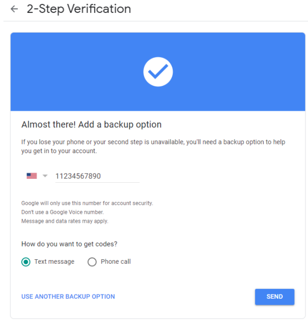
Task: Click the "Text message" option label
Action: [x=54, y=262]
